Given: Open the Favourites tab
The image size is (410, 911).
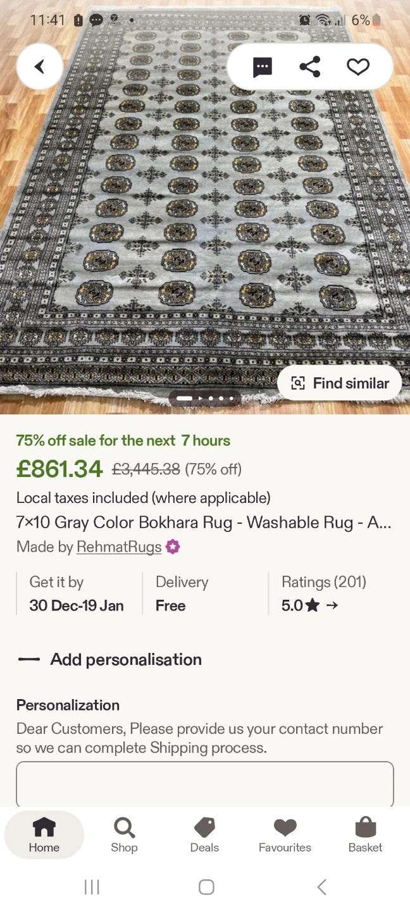Looking at the screenshot, I should tap(285, 834).
